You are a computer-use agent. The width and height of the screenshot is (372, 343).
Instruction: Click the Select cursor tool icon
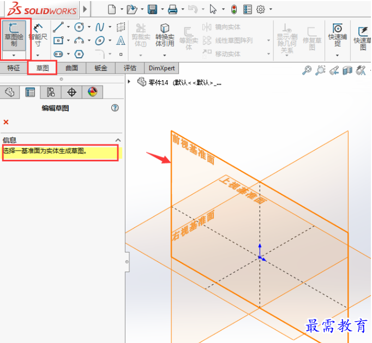213,9
